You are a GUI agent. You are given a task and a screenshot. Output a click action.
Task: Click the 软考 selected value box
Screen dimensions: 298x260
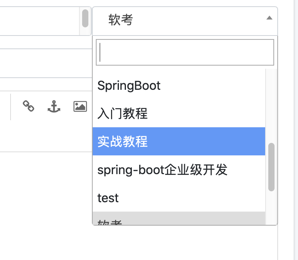[x=185, y=21]
